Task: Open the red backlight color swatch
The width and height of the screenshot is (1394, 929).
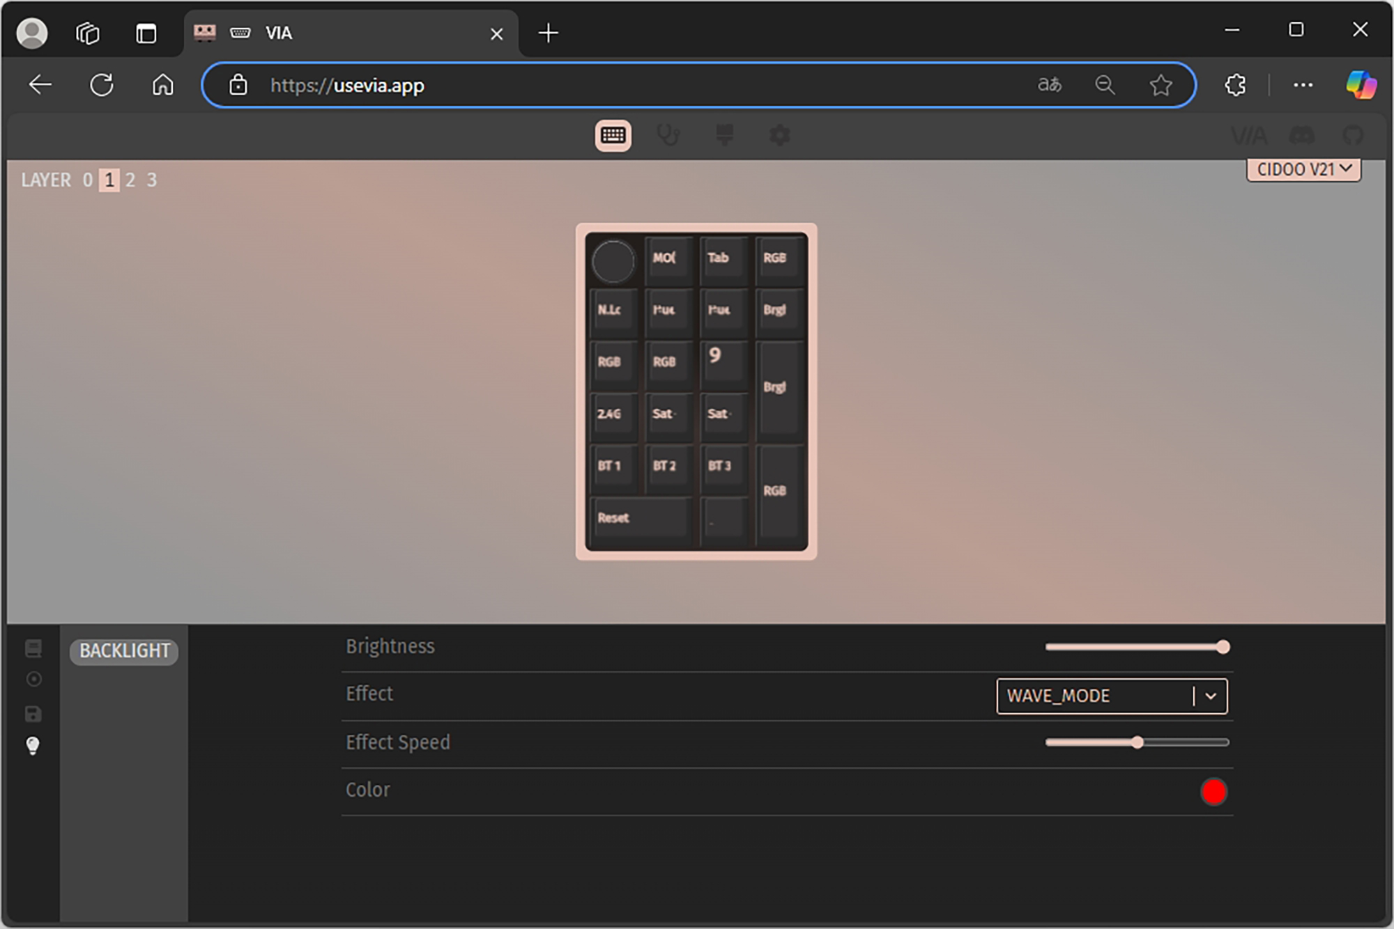Action: click(x=1213, y=792)
